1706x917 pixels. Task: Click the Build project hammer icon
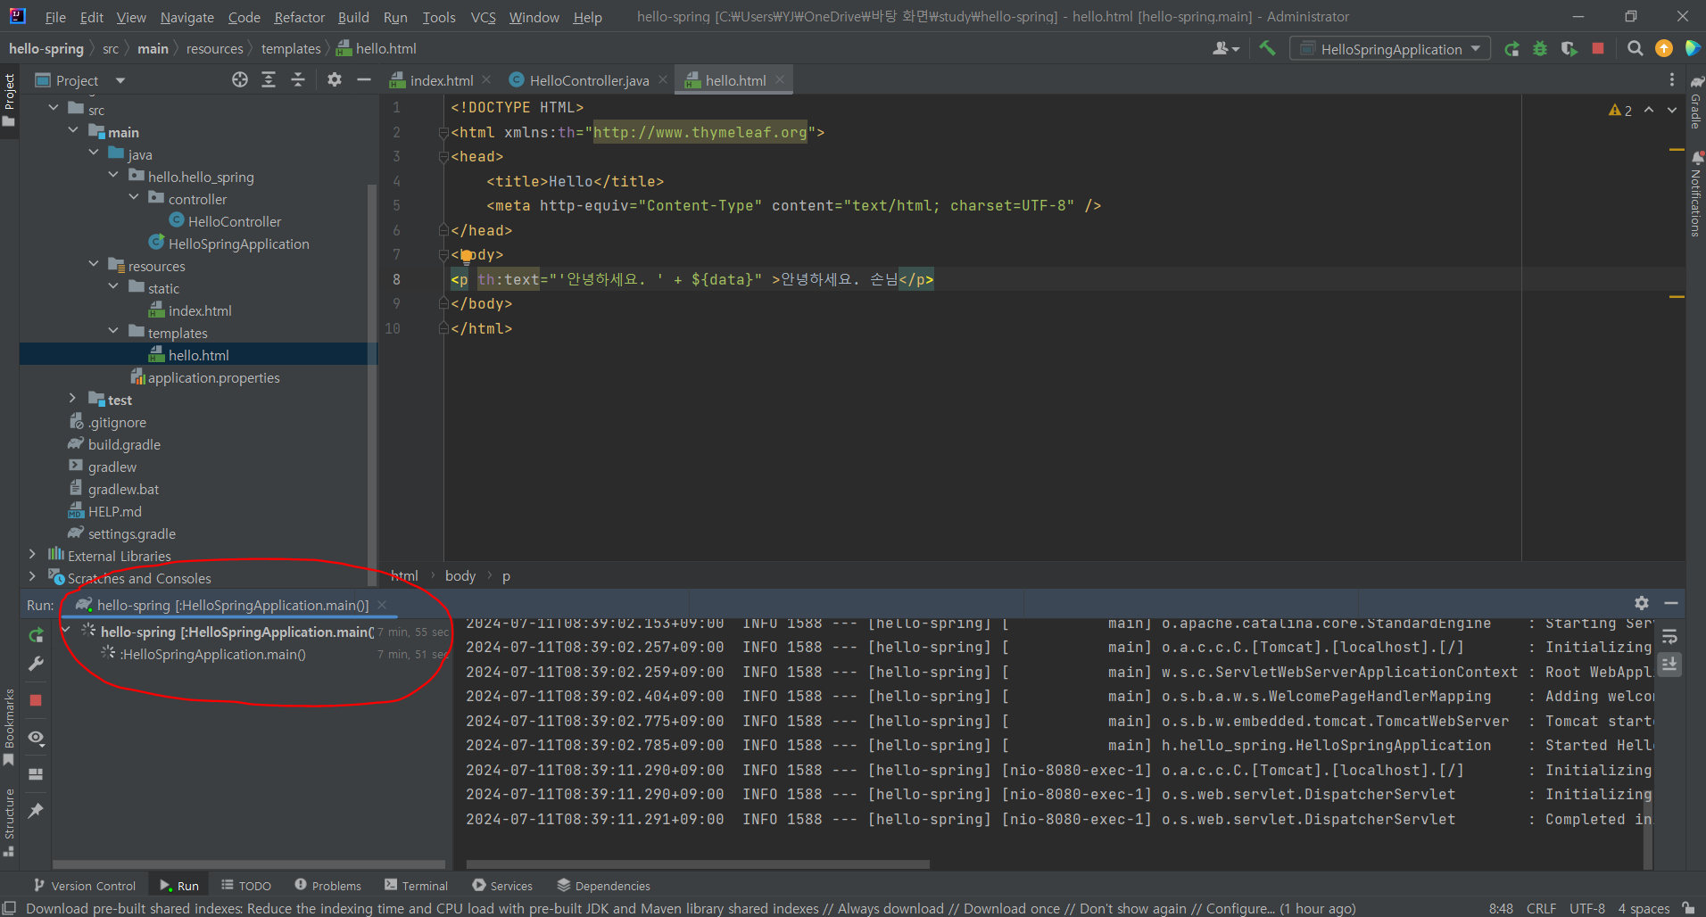point(1267,48)
